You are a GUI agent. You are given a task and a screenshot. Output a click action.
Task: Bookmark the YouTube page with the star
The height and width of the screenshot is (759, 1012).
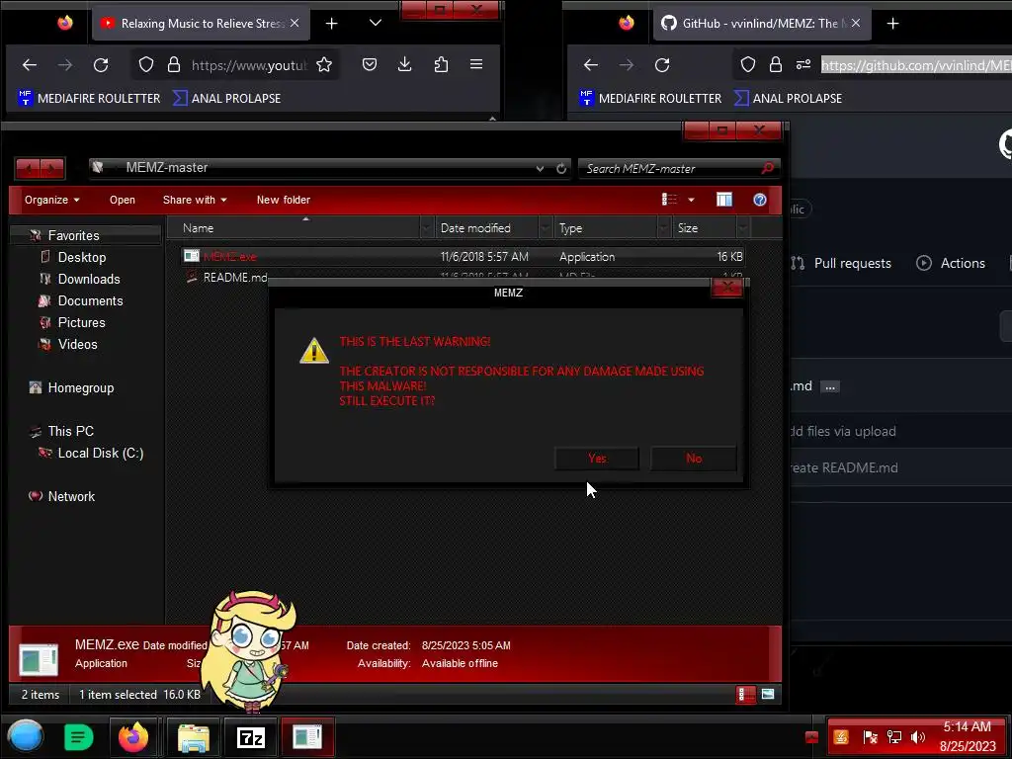324,64
